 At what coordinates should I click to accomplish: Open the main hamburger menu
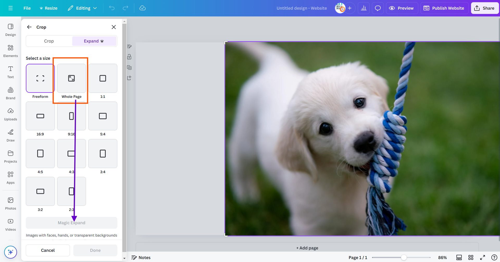pyautogui.click(x=10, y=8)
